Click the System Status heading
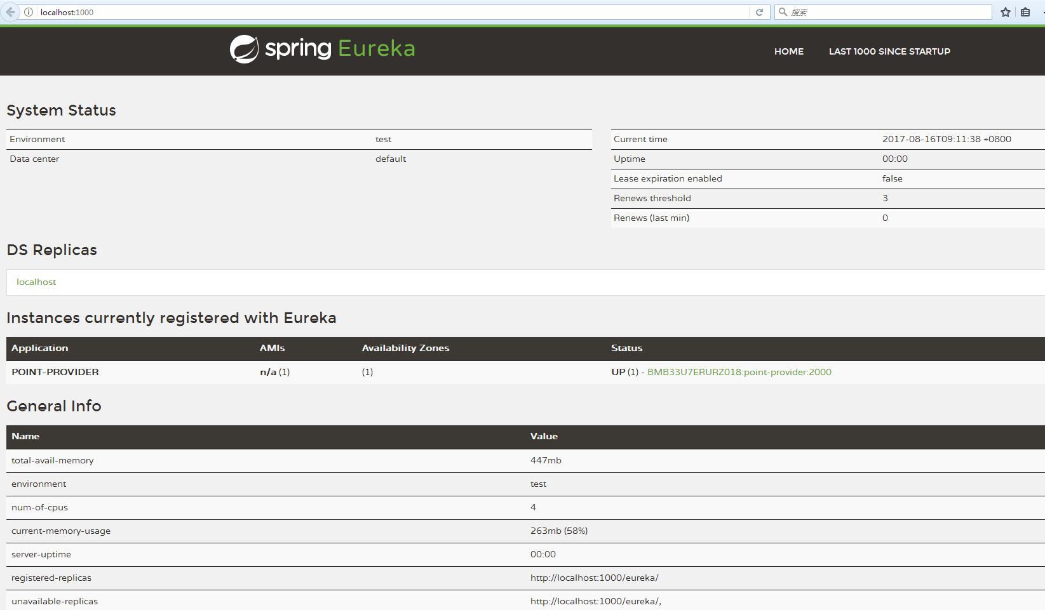1045x610 pixels. pyautogui.click(x=61, y=110)
